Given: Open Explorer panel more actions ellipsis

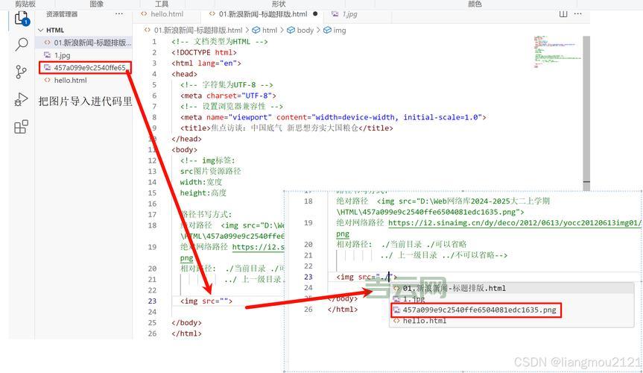Looking at the screenshot, I should (x=119, y=14).
